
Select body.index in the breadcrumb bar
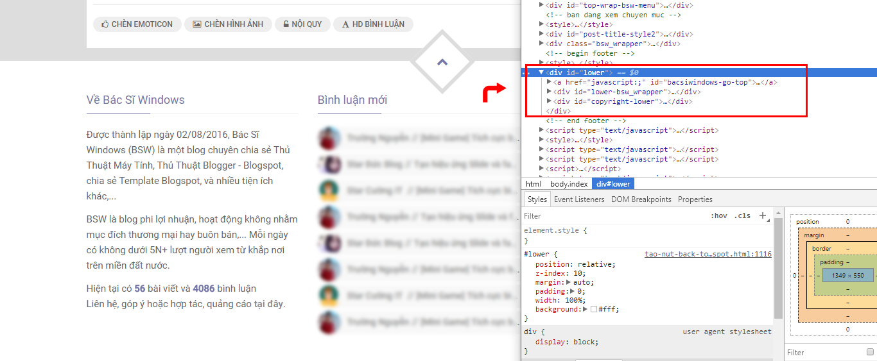pyautogui.click(x=569, y=184)
